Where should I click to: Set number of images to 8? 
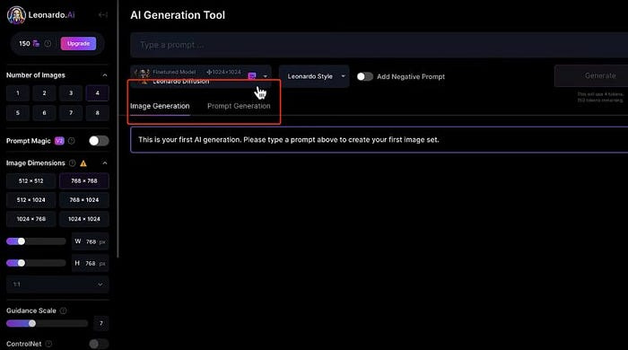click(x=97, y=113)
